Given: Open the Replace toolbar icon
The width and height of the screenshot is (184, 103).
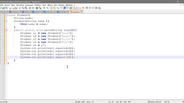Looking at the screenshot, I should click(x=40, y=8).
